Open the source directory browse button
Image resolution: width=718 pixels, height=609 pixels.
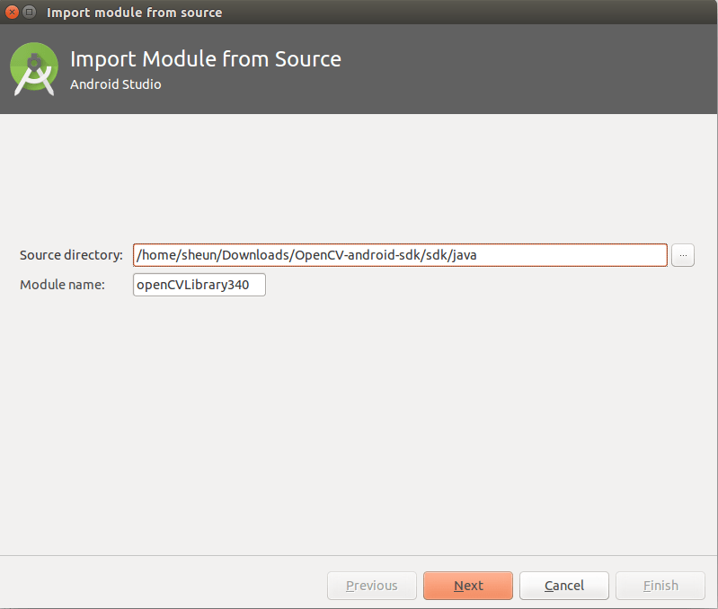click(683, 255)
